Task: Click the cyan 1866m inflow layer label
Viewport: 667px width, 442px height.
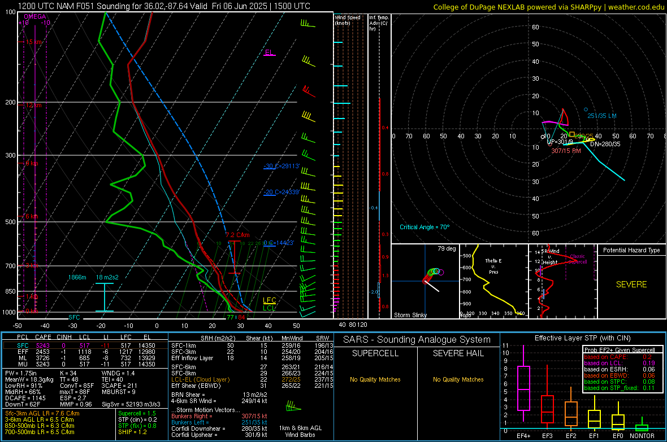Action: tap(77, 277)
